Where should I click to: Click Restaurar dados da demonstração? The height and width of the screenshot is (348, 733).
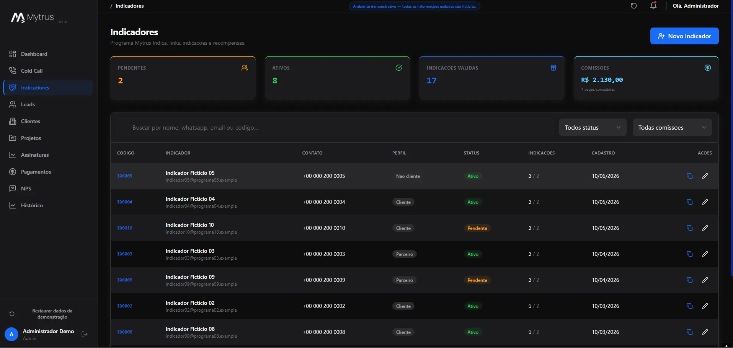click(48, 314)
